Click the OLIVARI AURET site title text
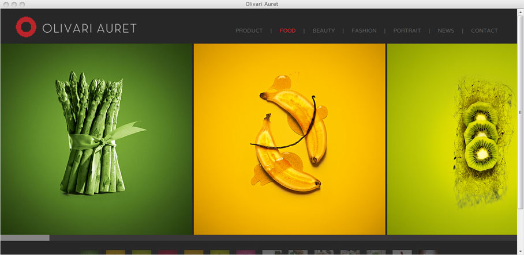Viewport: 524px width, 255px height. coord(89,28)
